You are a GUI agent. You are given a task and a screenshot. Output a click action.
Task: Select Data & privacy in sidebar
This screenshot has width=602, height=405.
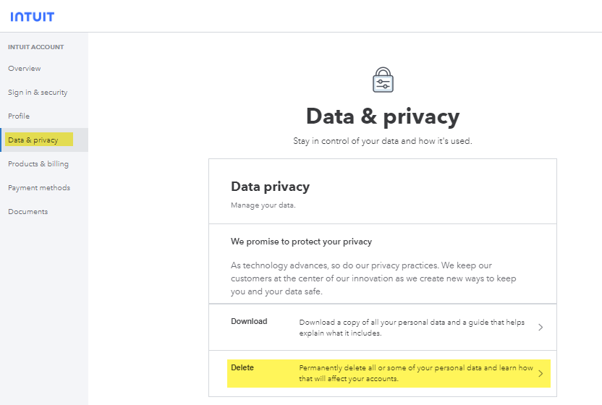tap(33, 140)
